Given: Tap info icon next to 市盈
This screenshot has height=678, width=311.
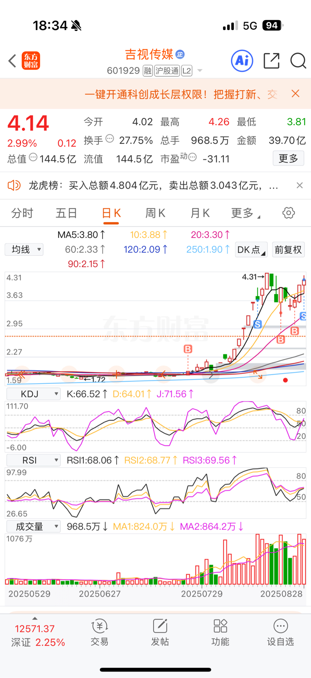Looking at the screenshot, I should click(192, 157).
